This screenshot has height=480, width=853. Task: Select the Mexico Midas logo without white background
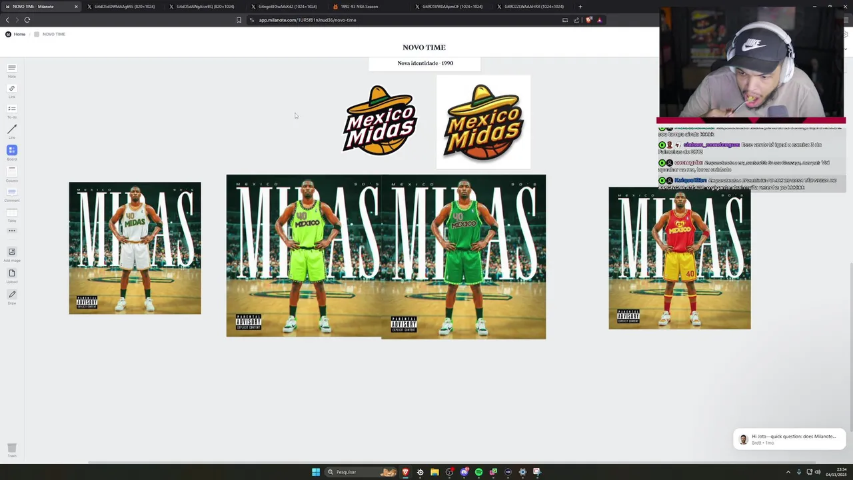click(380, 120)
